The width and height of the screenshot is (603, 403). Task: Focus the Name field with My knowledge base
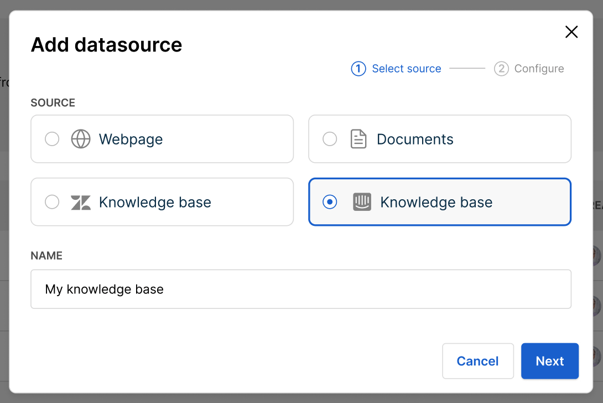tap(300, 289)
